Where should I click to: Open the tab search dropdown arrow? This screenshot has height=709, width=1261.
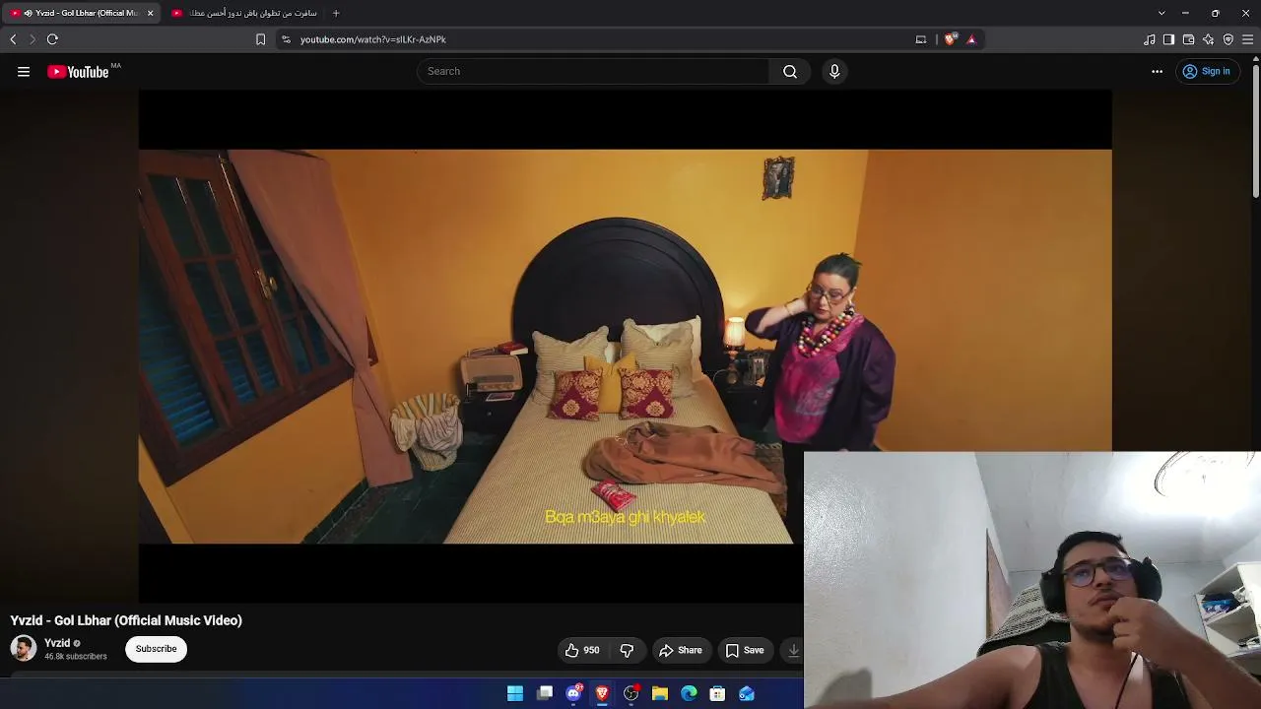point(1161,13)
